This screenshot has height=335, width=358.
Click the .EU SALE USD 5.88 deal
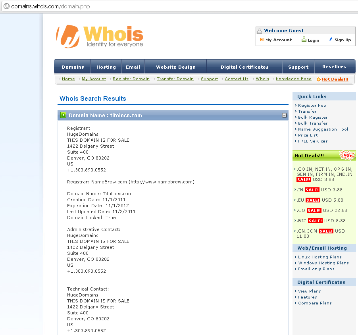point(320,200)
